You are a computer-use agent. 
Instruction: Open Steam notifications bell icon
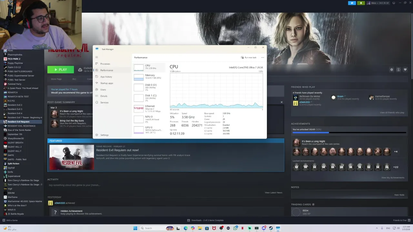tap(361, 3)
